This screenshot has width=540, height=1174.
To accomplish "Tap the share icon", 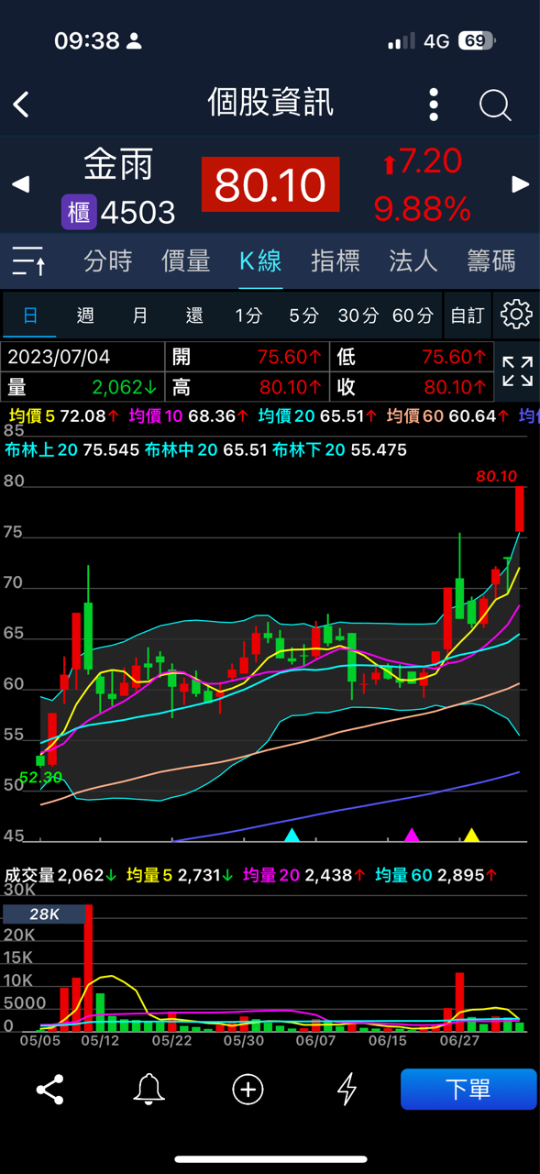I will pyautogui.click(x=50, y=1090).
